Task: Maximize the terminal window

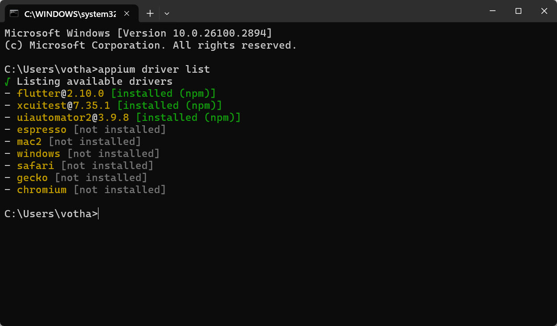Action: (x=518, y=11)
